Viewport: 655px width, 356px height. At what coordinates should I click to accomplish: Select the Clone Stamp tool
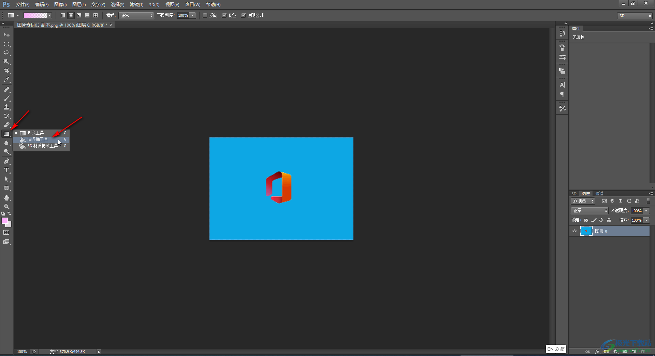6,107
